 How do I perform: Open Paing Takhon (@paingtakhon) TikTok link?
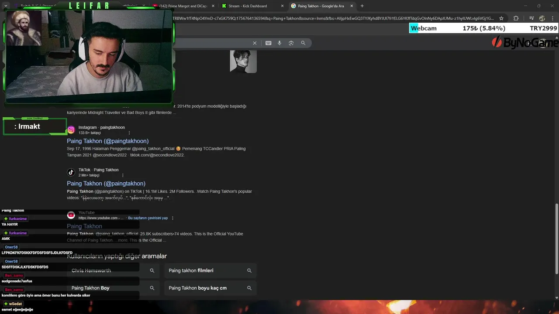[x=106, y=184]
